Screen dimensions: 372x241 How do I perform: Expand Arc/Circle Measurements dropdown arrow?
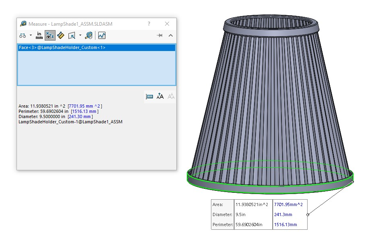pyautogui.click(x=31, y=35)
